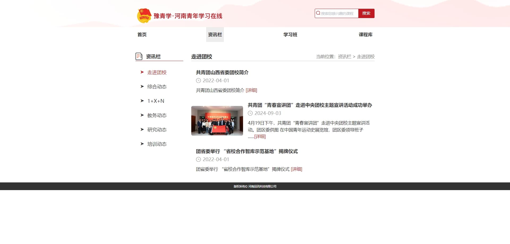Click [详细] for the 青春宣讲团 article

click(x=260, y=136)
